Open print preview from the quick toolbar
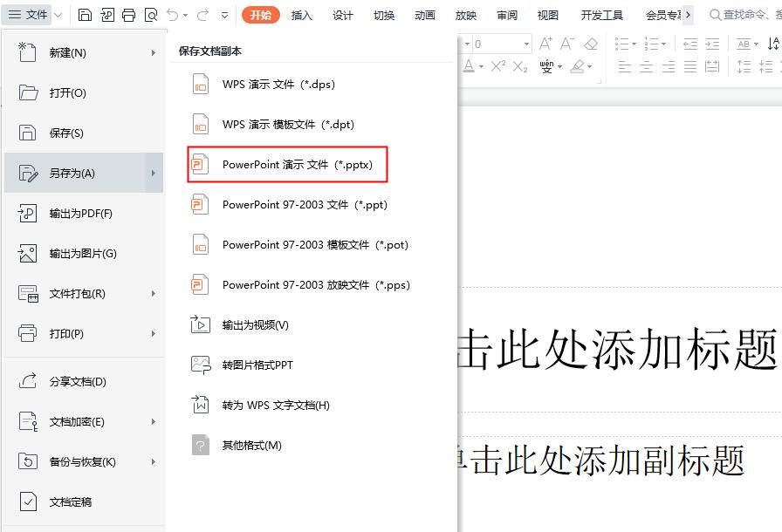 pyautogui.click(x=152, y=15)
